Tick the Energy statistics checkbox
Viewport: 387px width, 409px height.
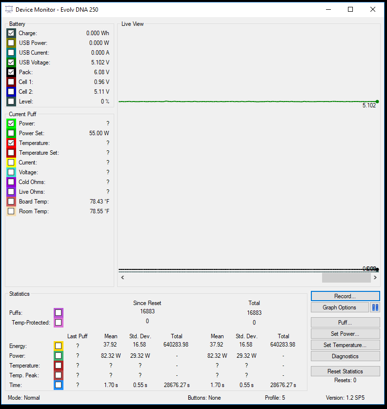tap(59, 346)
